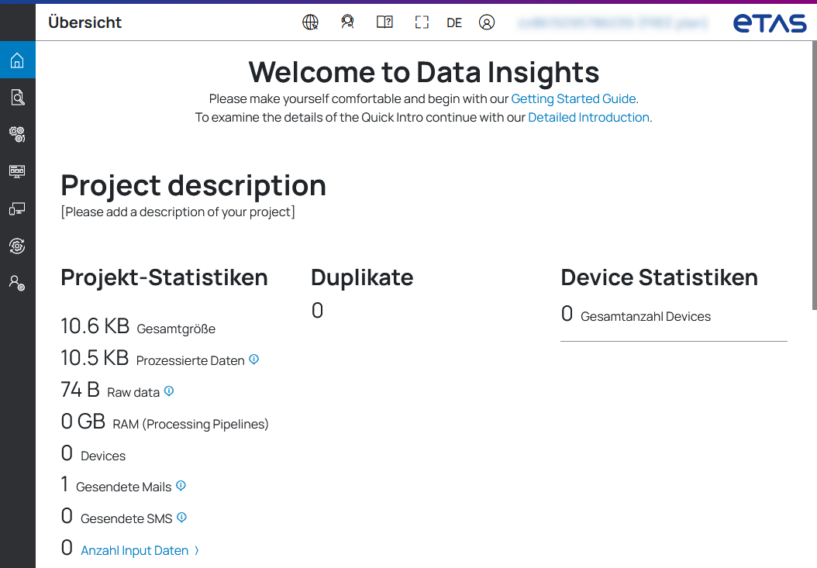Open the Detailed Introduction link
817x568 pixels.
[x=588, y=118]
